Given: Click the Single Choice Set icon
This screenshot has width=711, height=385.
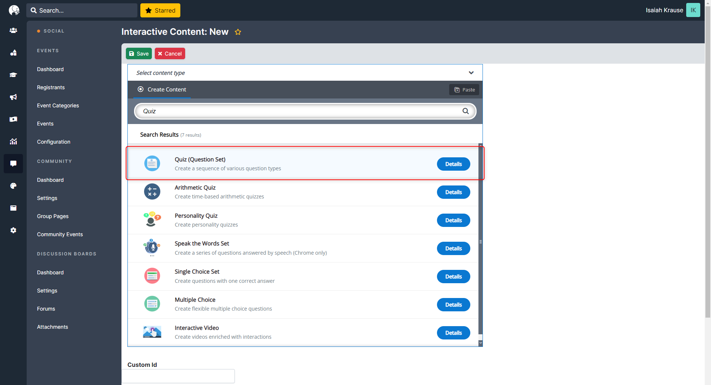Looking at the screenshot, I should [152, 276].
